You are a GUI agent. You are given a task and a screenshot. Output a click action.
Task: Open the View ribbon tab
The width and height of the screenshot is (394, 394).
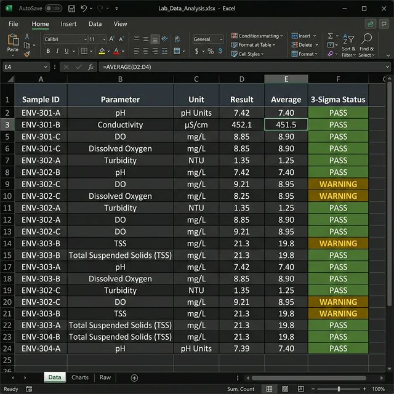pos(121,24)
